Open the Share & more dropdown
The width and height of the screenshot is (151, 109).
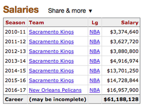(70, 11)
